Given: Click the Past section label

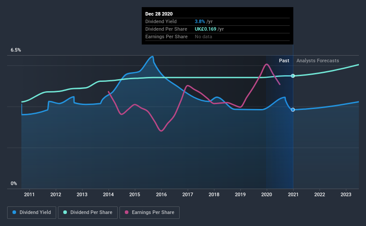Looking at the screenshot, I should pos(284,61).
